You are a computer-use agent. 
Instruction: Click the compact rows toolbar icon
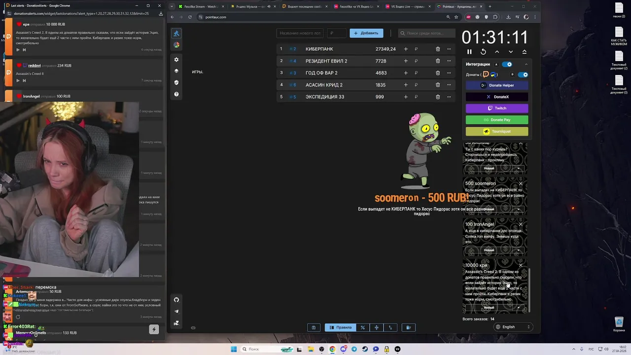click(377, 327)
